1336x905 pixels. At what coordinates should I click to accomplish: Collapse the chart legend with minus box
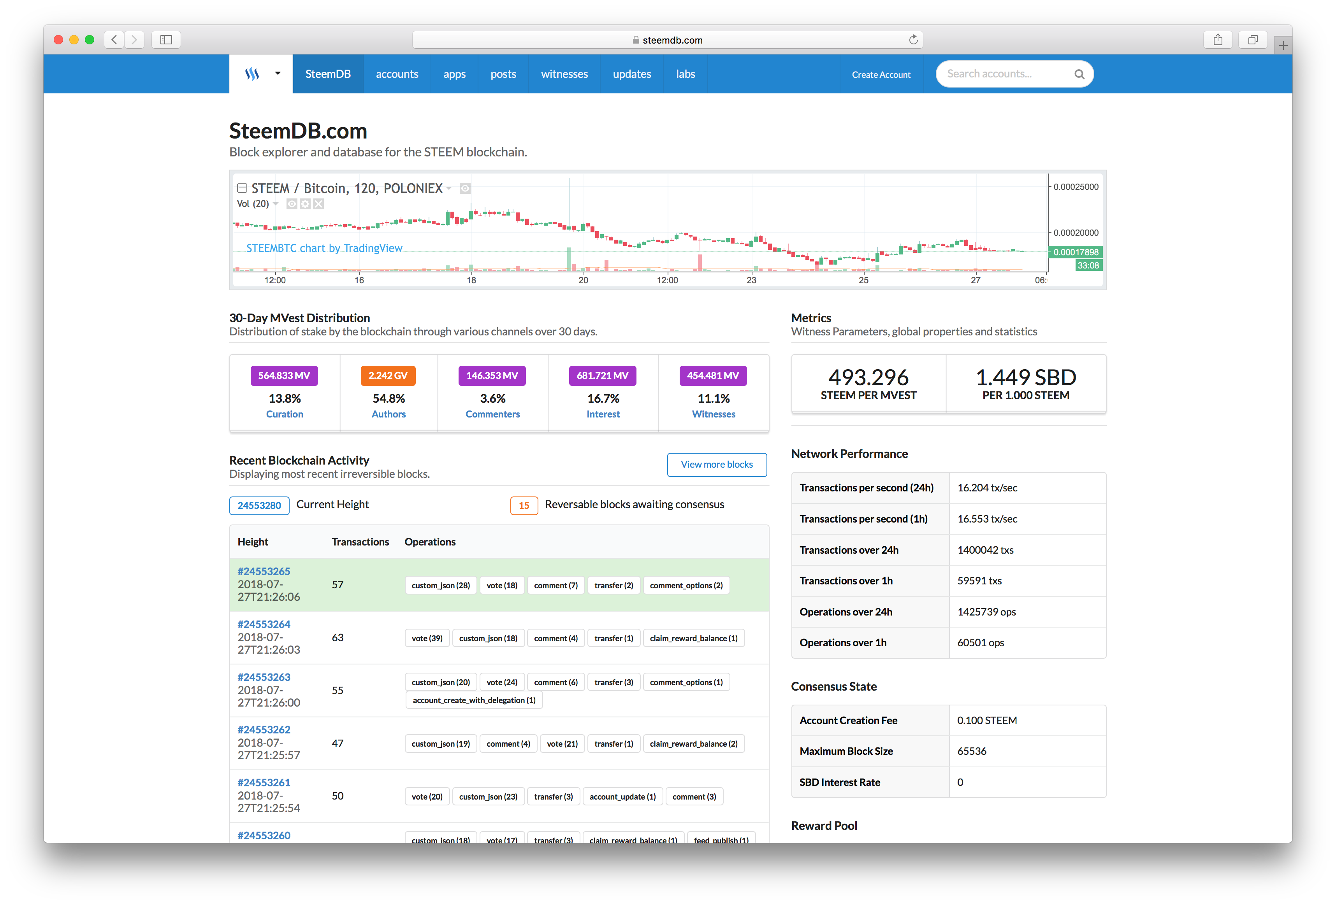click(242, 188)
